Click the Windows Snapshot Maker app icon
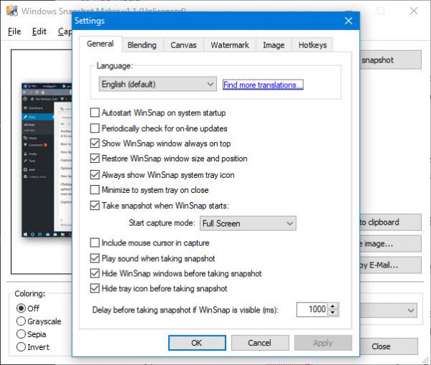431x365 pixels. click(12, 11)
